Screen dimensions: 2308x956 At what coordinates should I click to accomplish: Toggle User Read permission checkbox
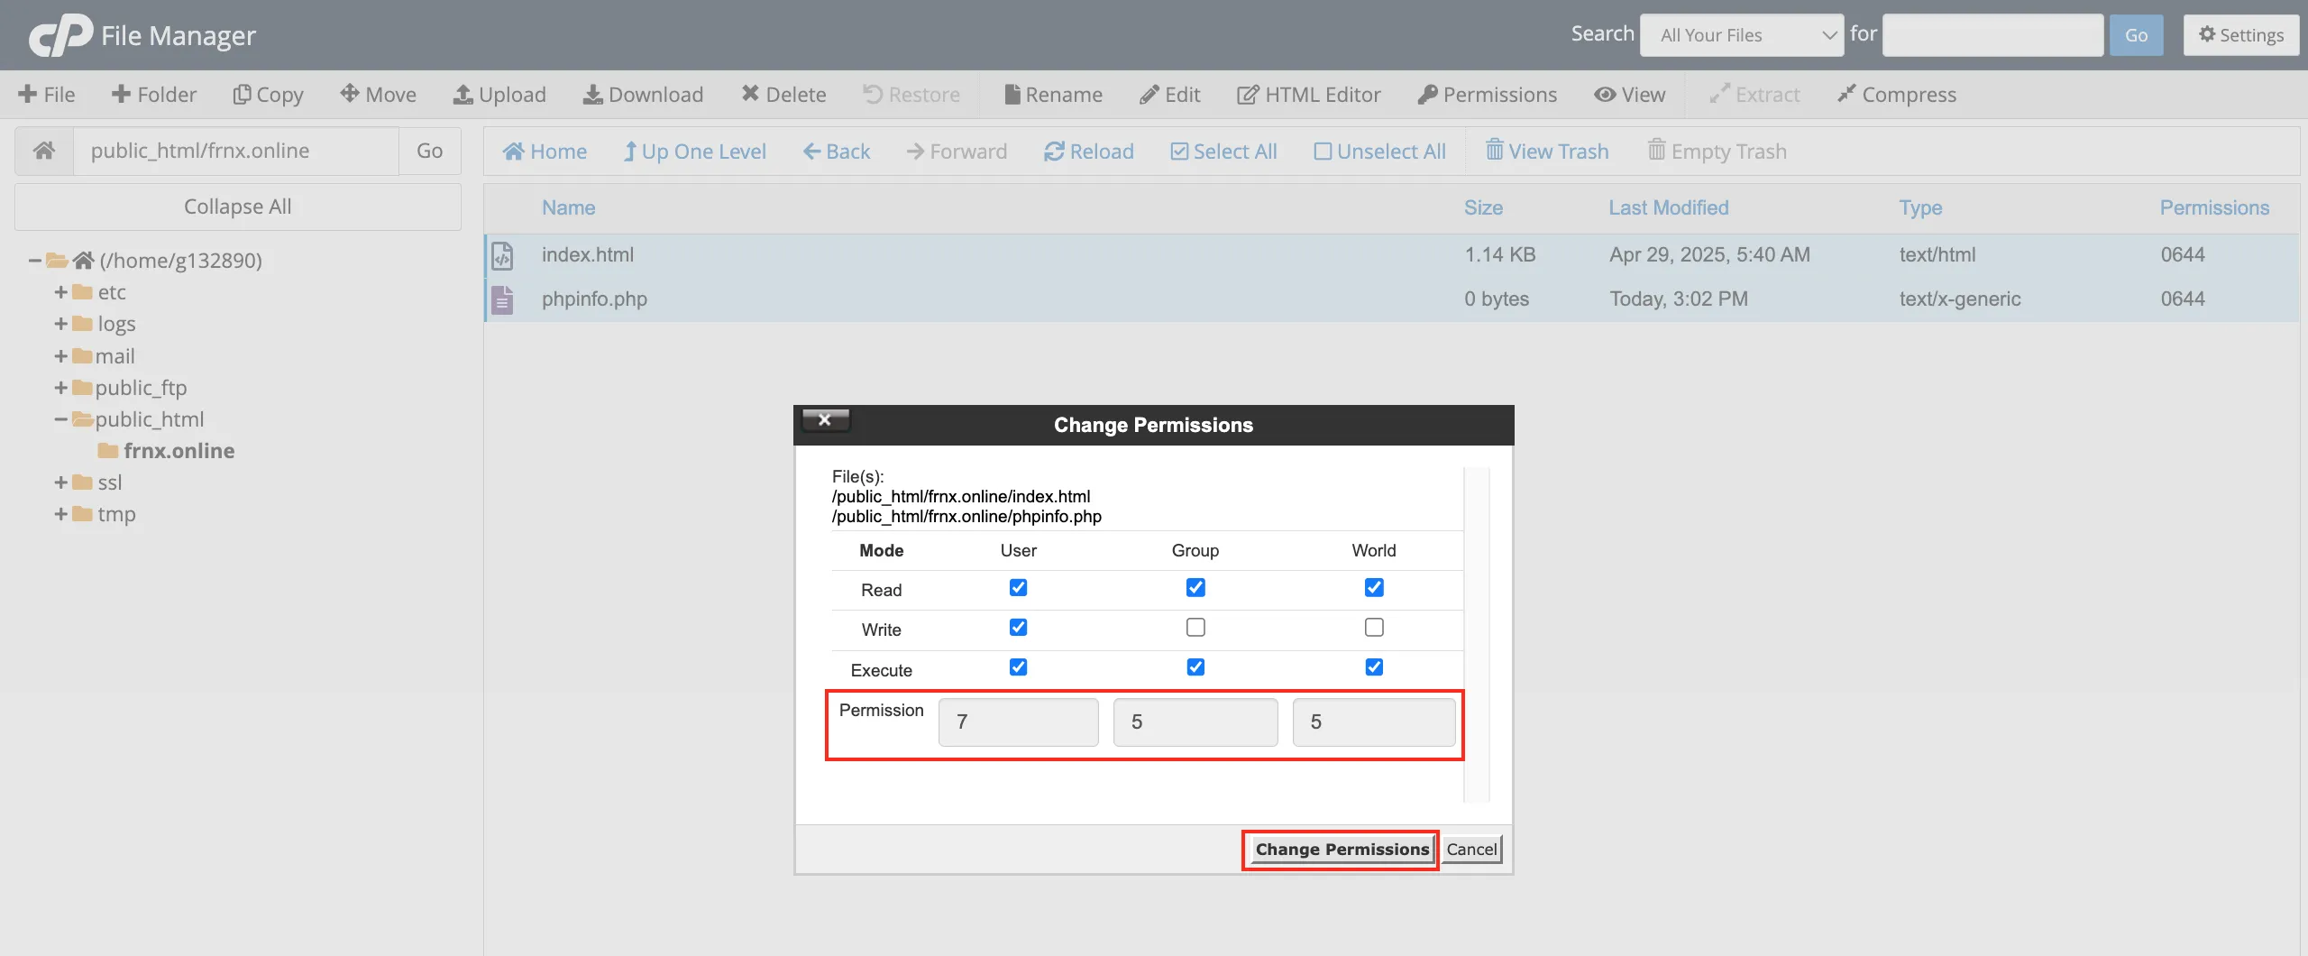click(x=1018, y=588)
